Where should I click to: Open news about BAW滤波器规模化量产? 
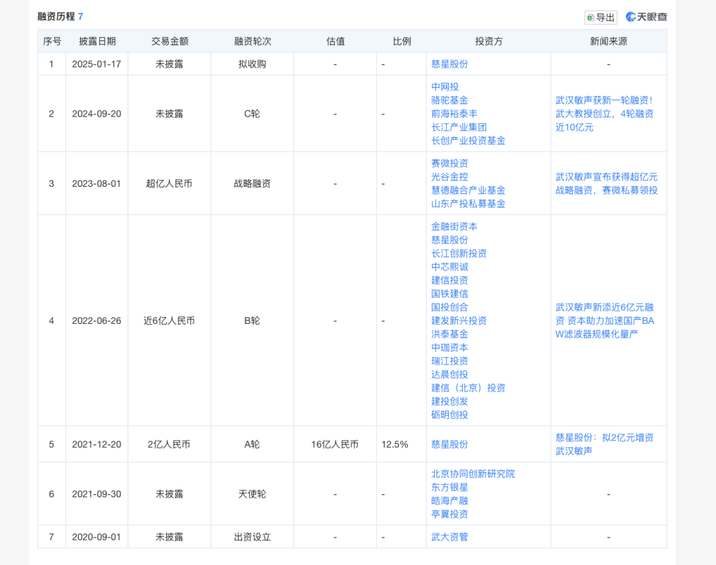pos(604,321)
